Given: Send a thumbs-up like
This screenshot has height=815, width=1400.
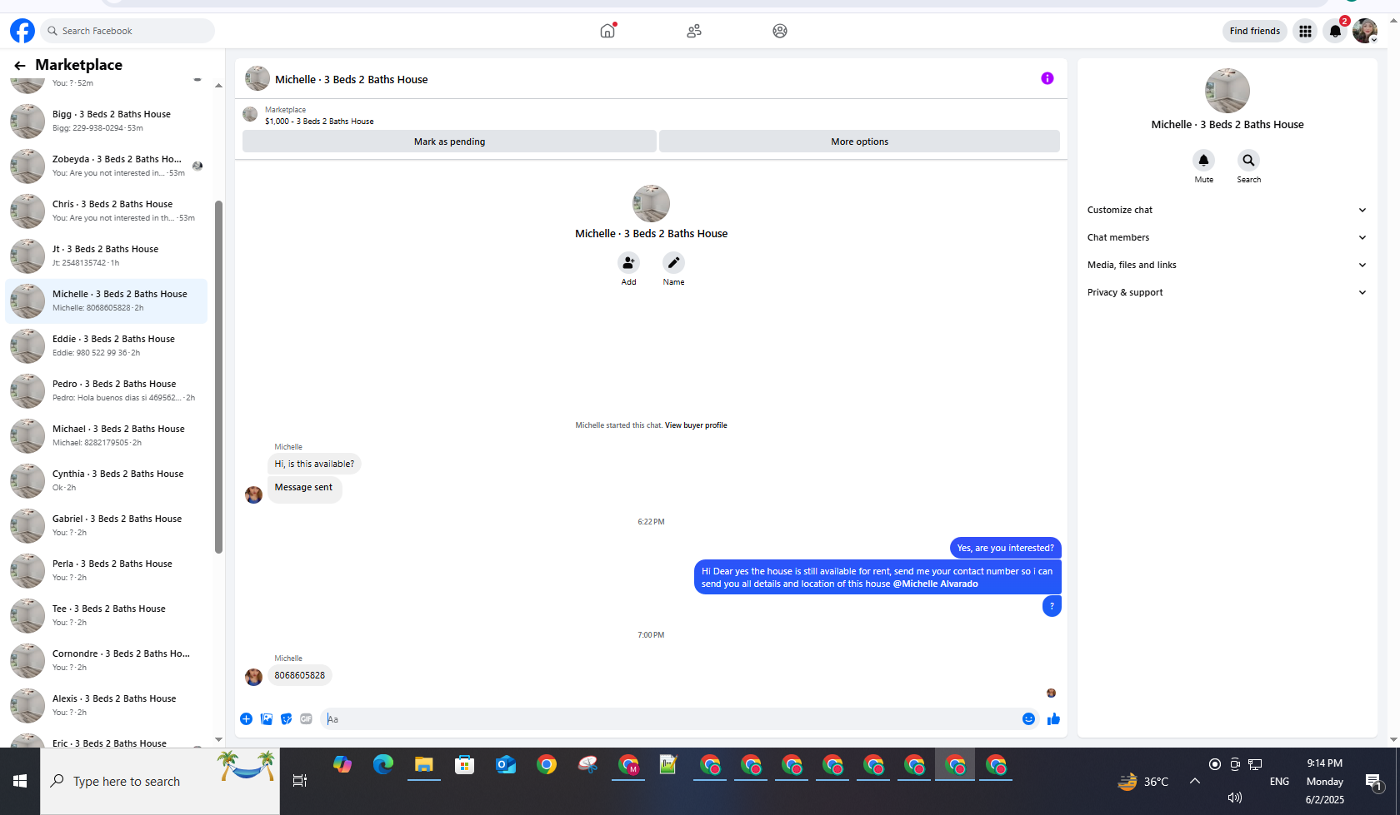Looking at the screenshot, I should pos(1053,719).
